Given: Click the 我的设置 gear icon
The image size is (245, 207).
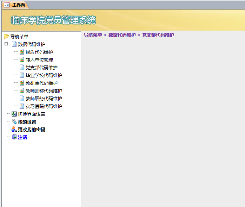Looking at the screenshot, I should (14, 122).
